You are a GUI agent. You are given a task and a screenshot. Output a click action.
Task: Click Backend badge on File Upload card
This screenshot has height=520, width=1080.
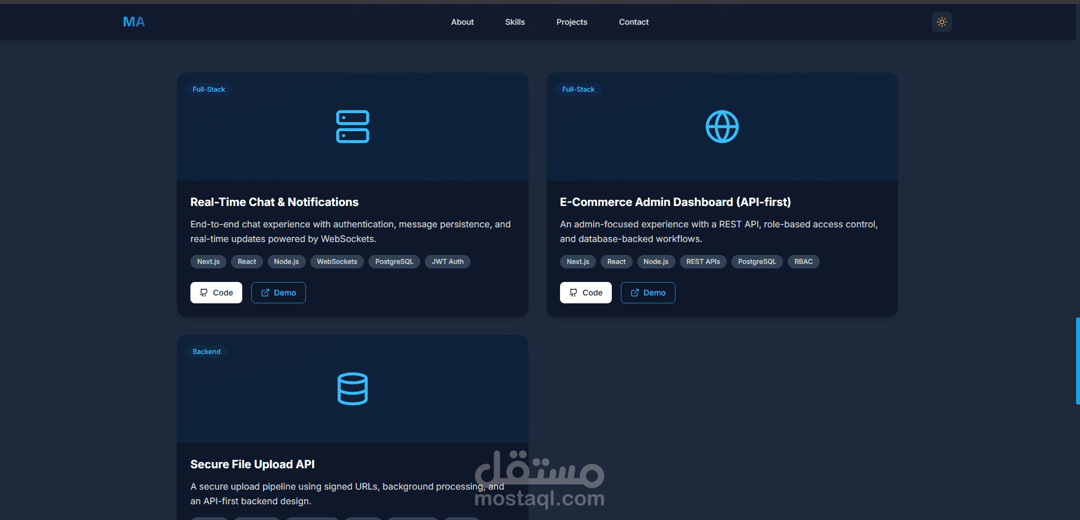point(207,352)
